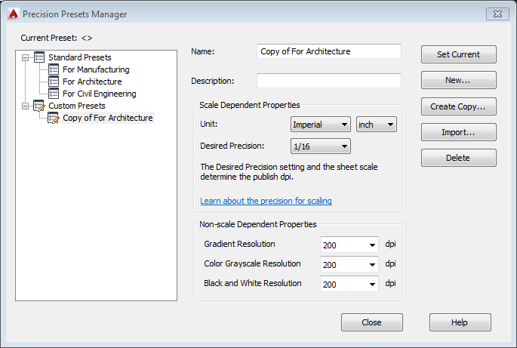Open the precision for scaling help link
The image size is (517, 348).
(266, 202)
